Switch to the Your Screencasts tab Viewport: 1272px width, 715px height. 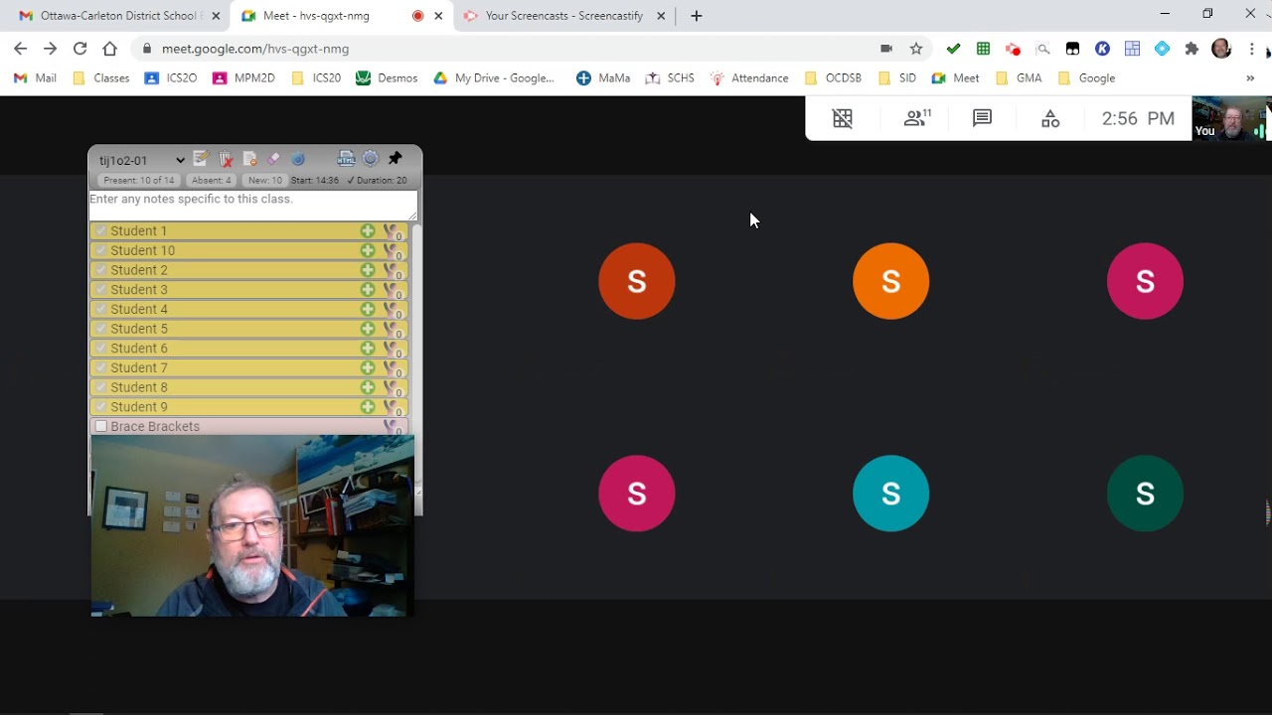coord(563,16)
